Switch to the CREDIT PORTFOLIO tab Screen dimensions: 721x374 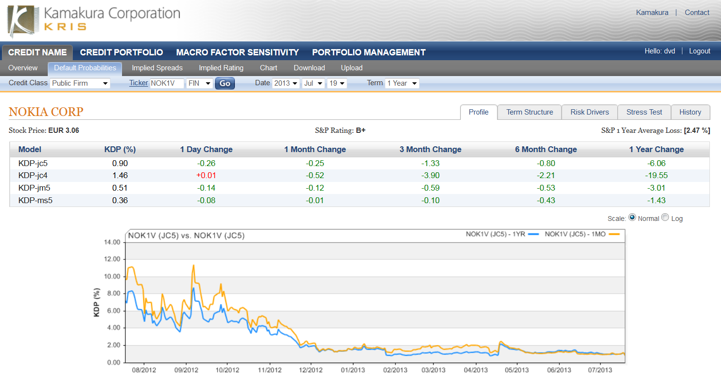[x=122, y=52]
